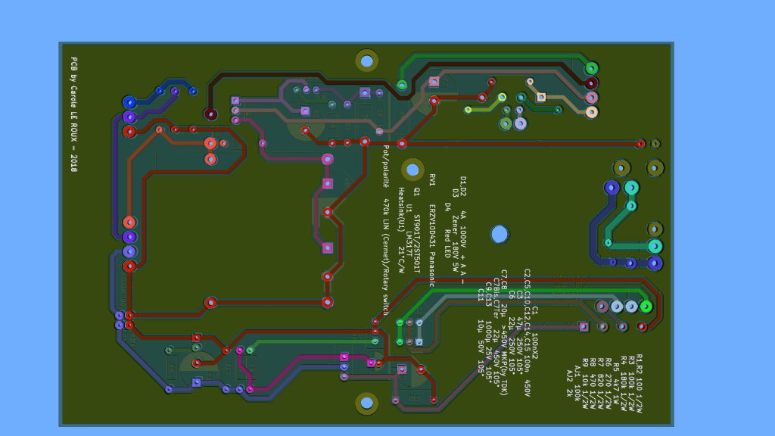
Task: Select the large lavender pad near top center
Action: (520, 123)
